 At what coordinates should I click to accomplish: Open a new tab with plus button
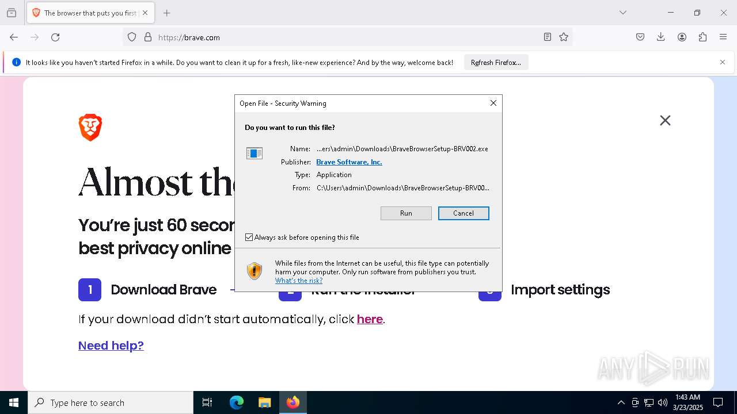(167, 13)
